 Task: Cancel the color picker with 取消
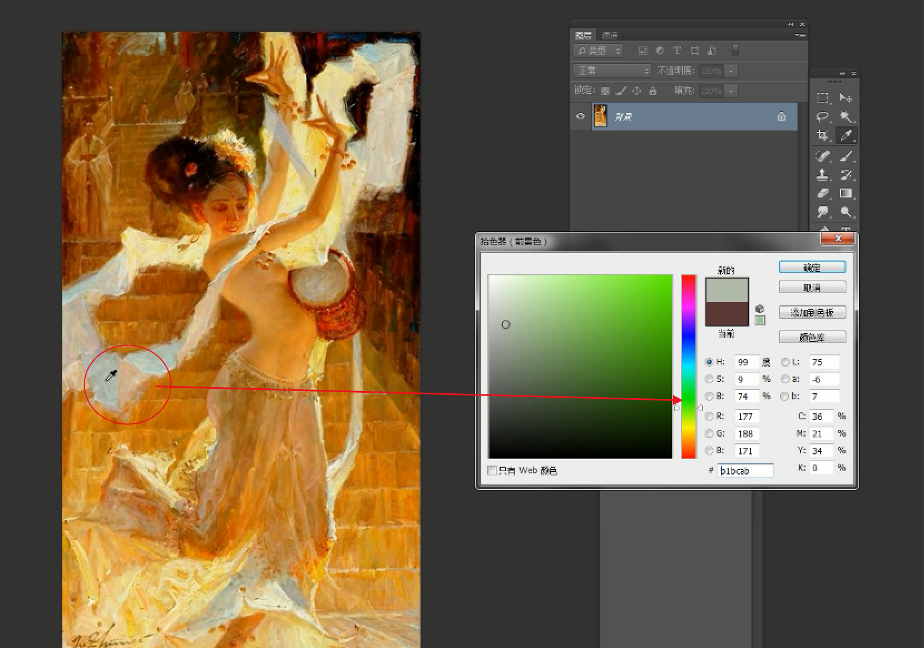(812, 288)
